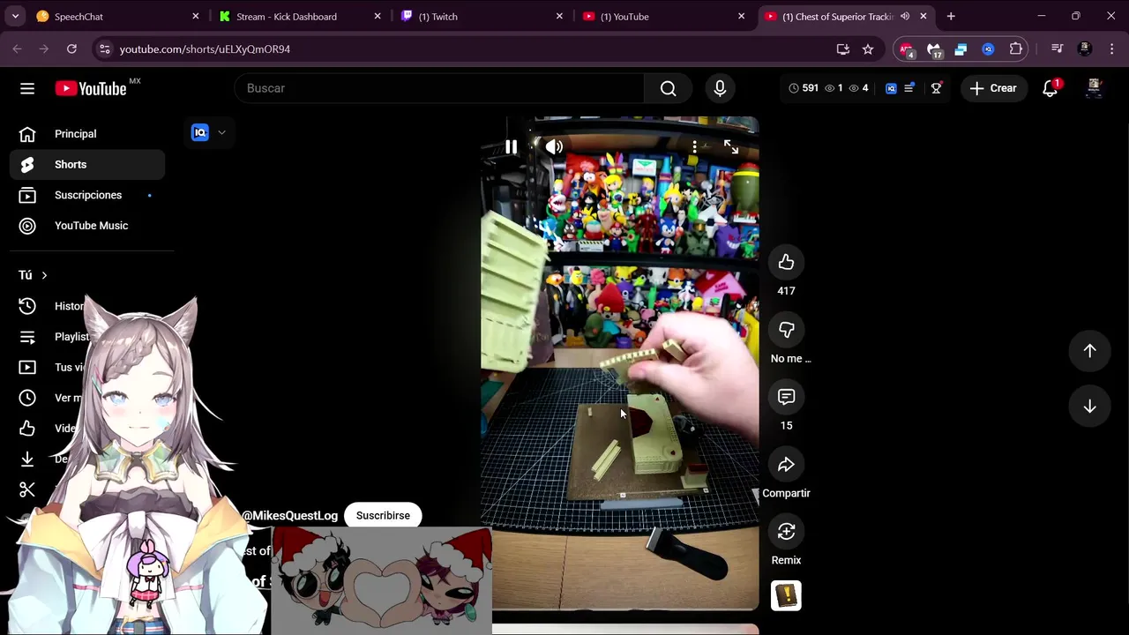Share the short with Compartir icon
The height and width of the screenshot is (635, 1129).
click(x=786, y=465)
